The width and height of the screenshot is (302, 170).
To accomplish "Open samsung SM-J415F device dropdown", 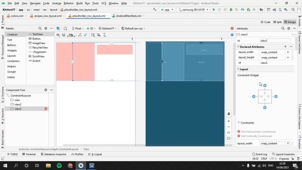I will tap(193, 9).
